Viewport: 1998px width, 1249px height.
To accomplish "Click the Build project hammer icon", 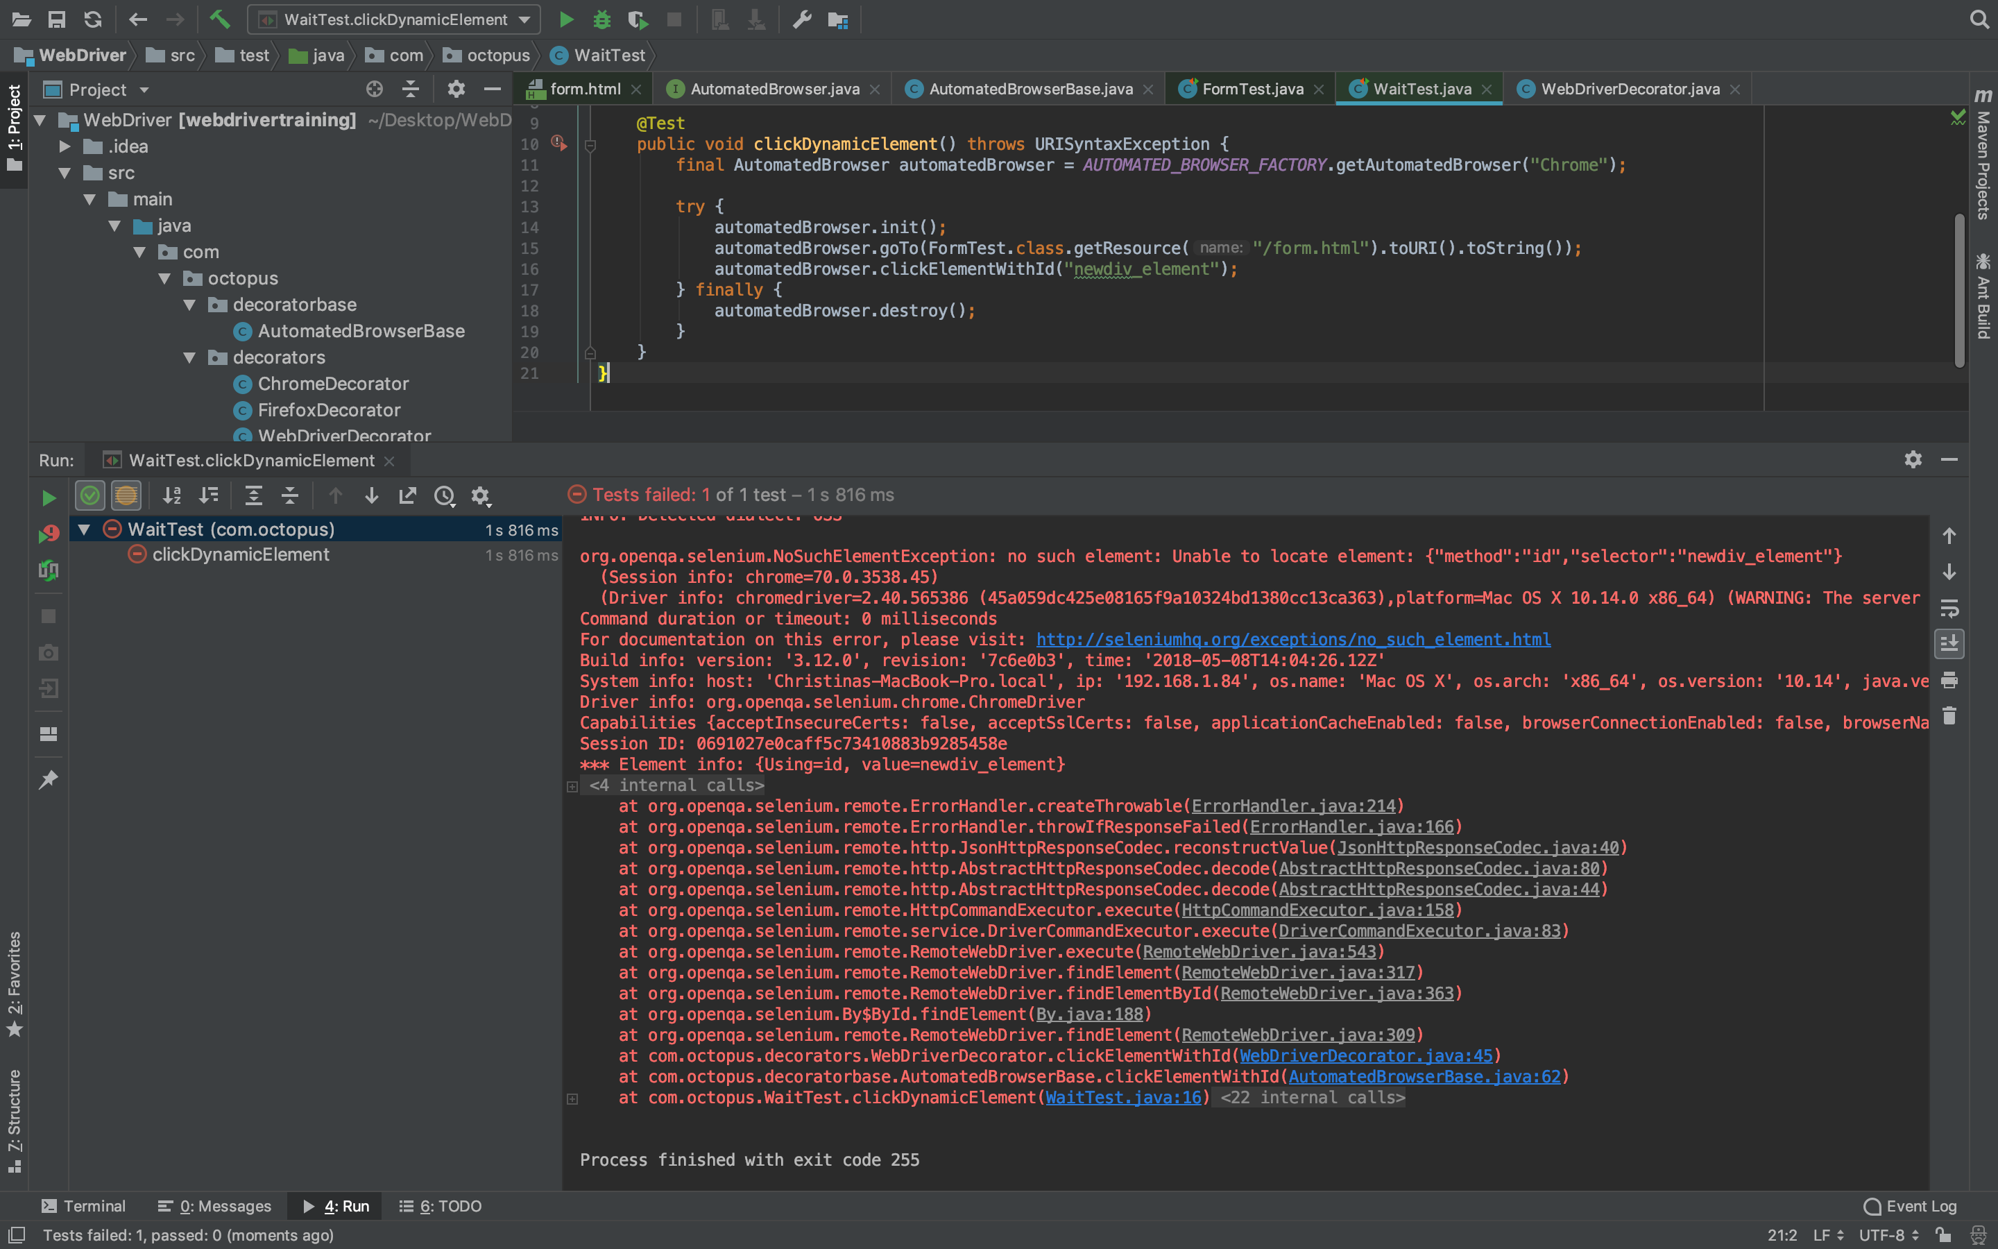I will point(220,19).
